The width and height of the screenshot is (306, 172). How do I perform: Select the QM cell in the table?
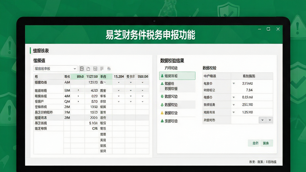coord(67,102)
